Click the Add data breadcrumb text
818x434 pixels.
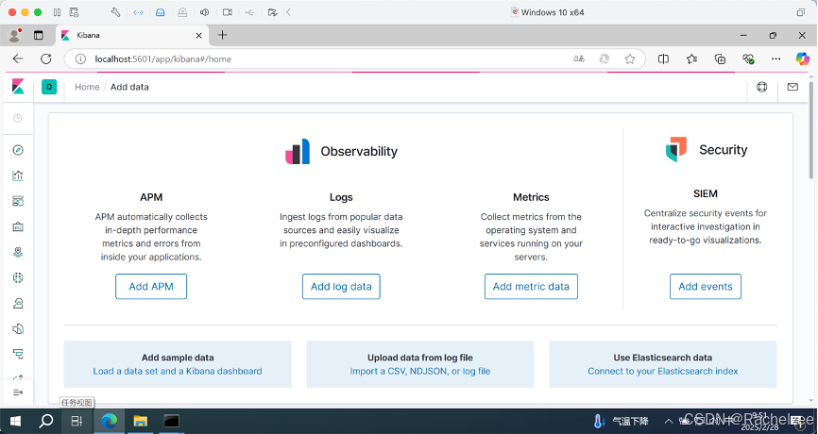(x=129, y=87)
